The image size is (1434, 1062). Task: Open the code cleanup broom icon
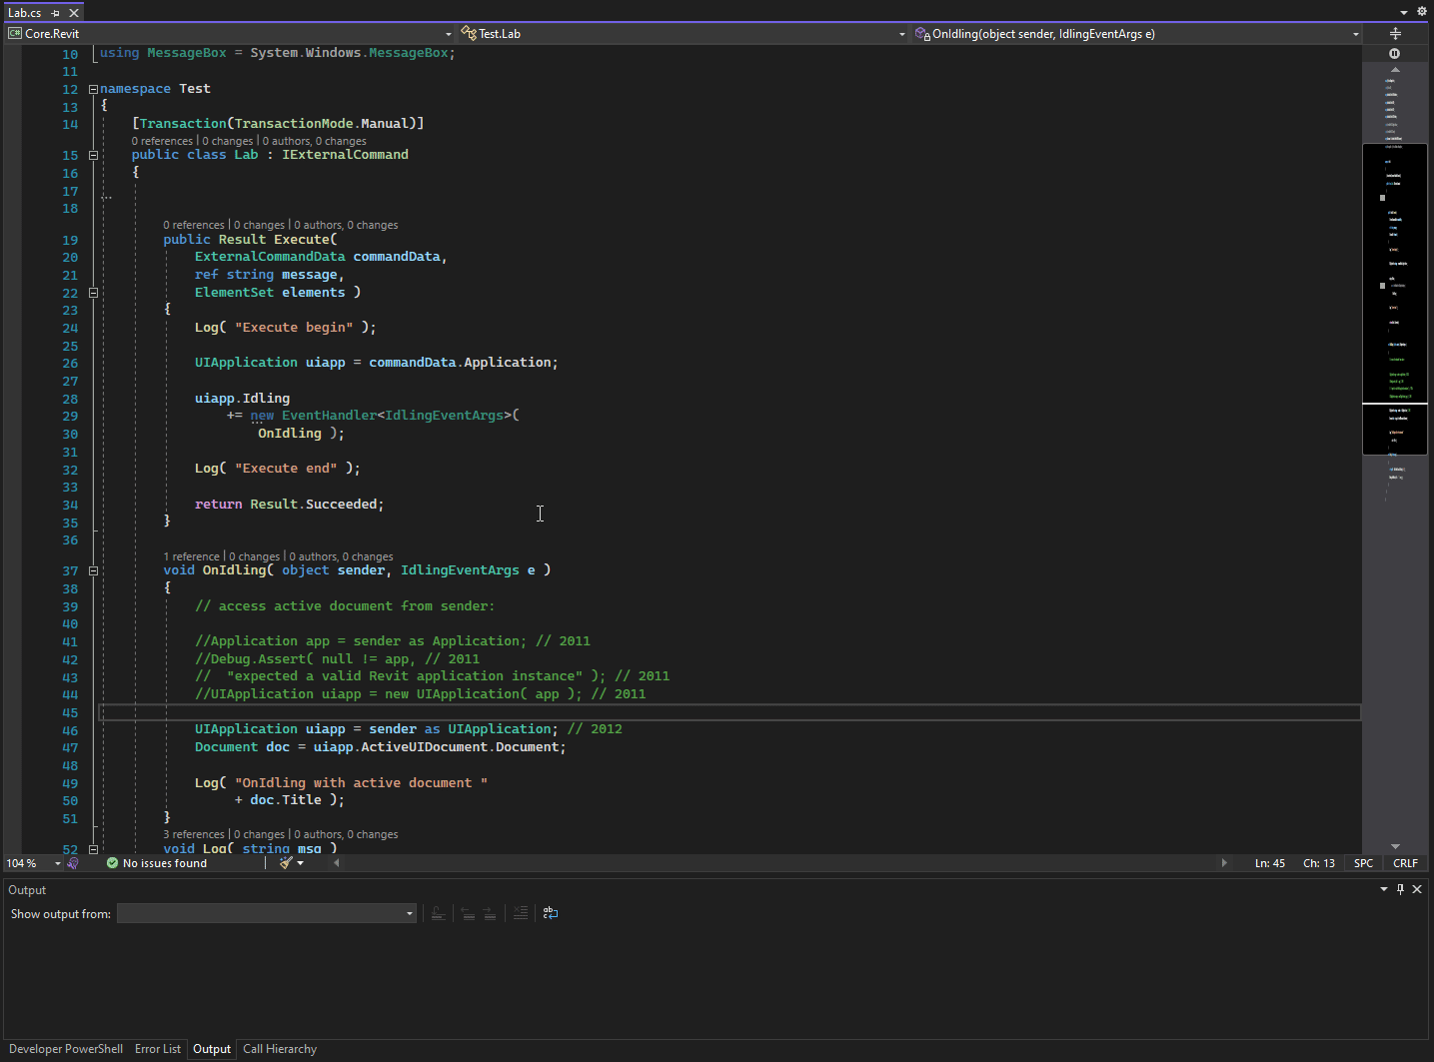(287, 863)
